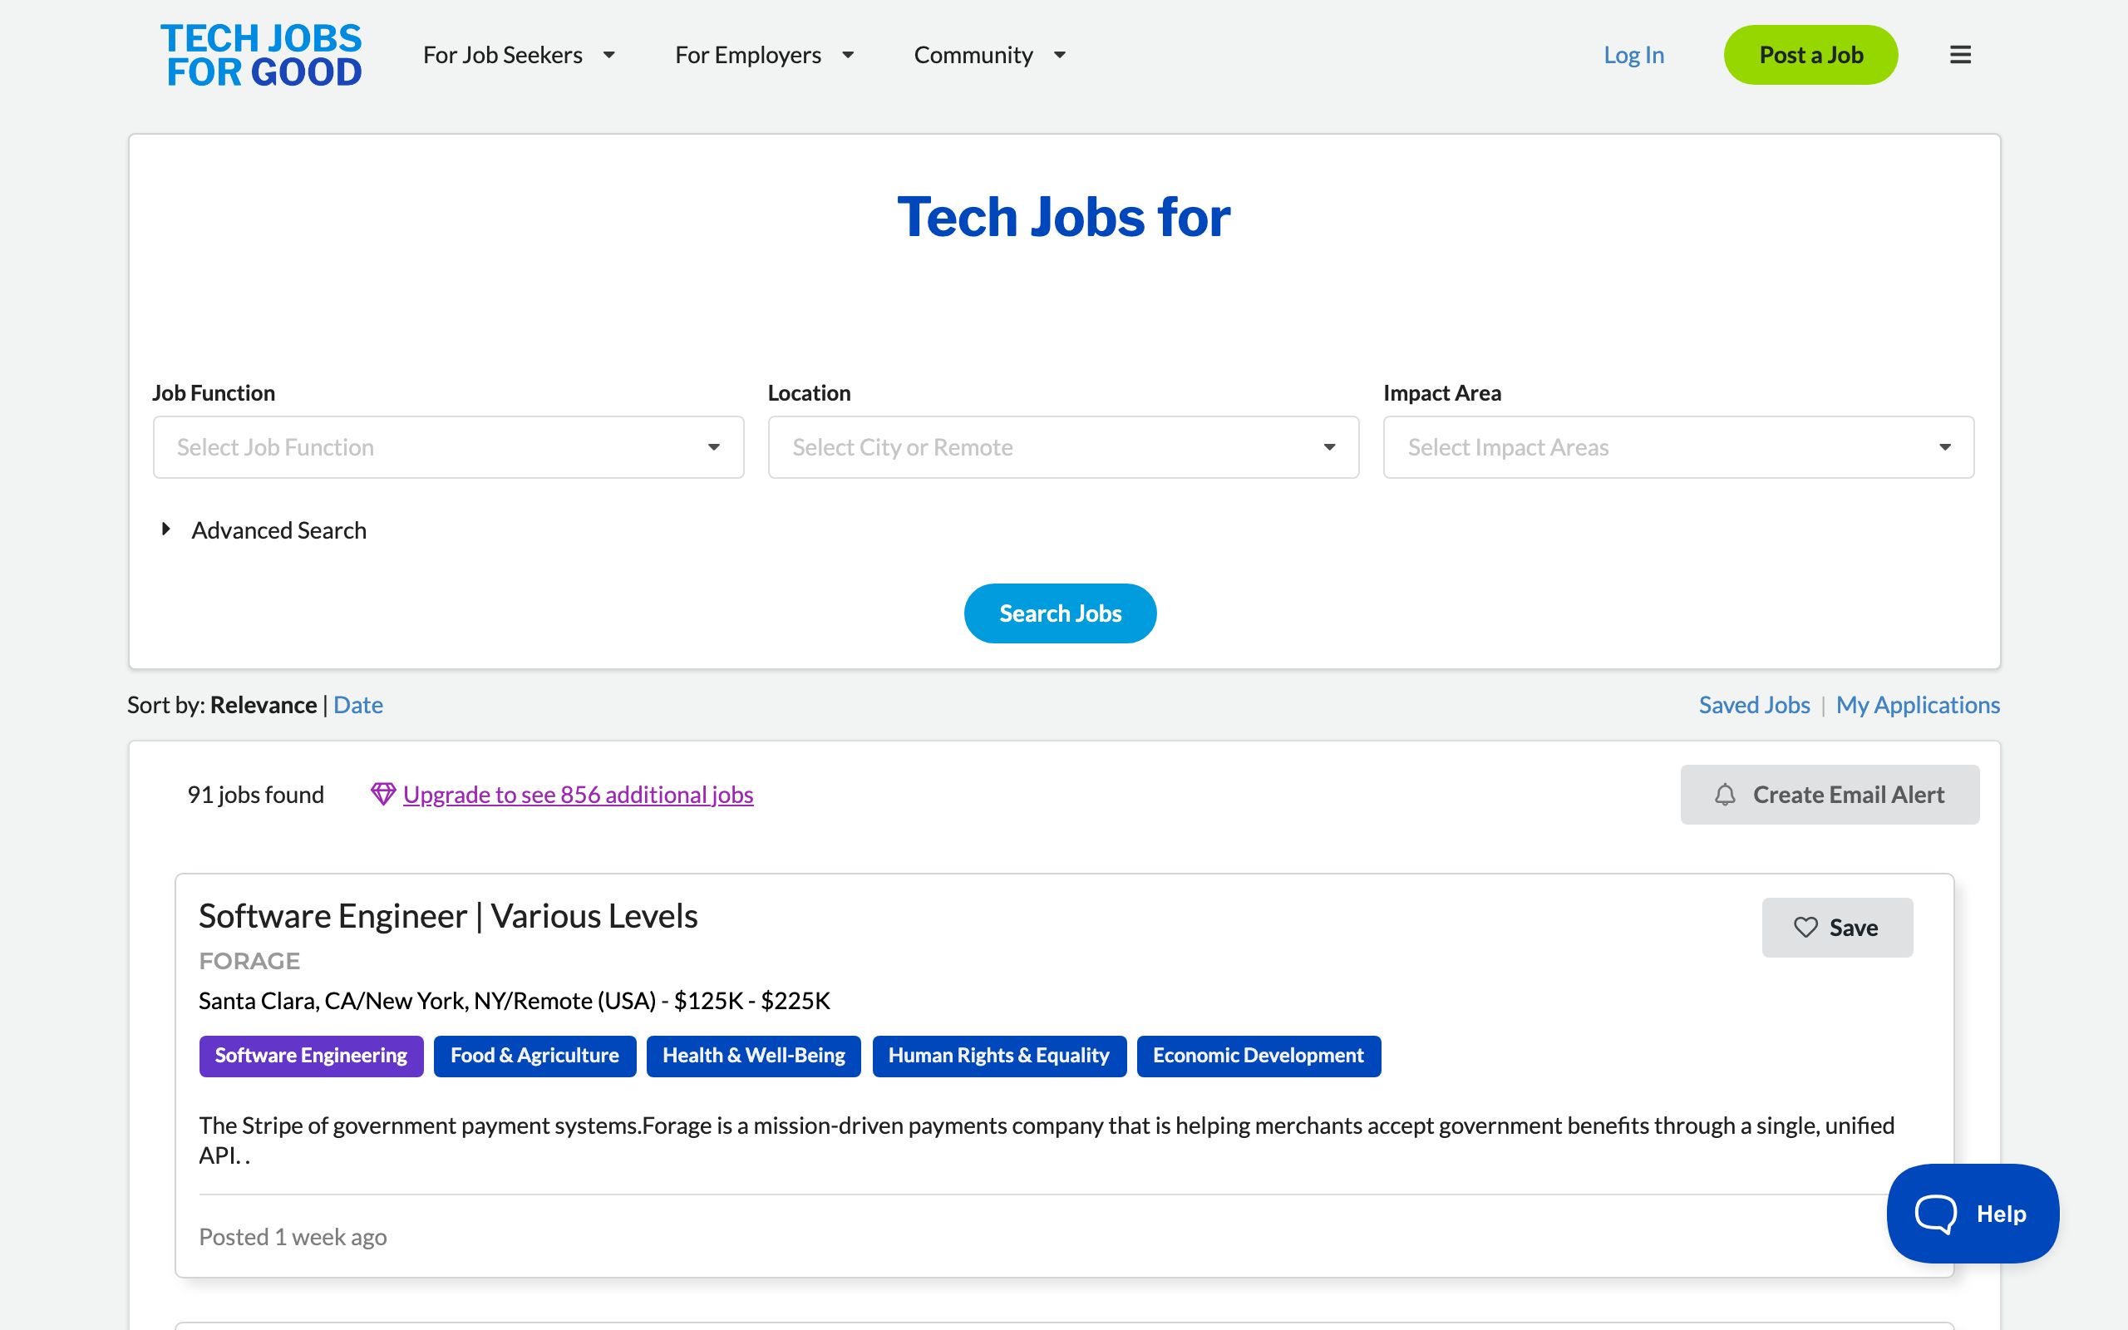Expand the Advanced Search section
2128x1330 pixels.
(x=263, y=530)
